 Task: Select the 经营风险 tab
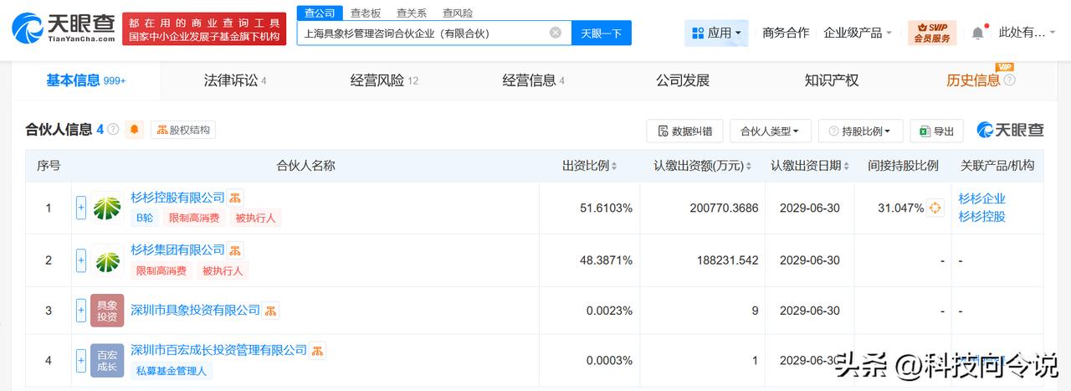(384, 80)
